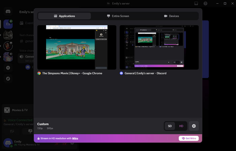The image size is (236, 151).
Task: Follow the Nitro link in banner
Action: coord(75,139)
